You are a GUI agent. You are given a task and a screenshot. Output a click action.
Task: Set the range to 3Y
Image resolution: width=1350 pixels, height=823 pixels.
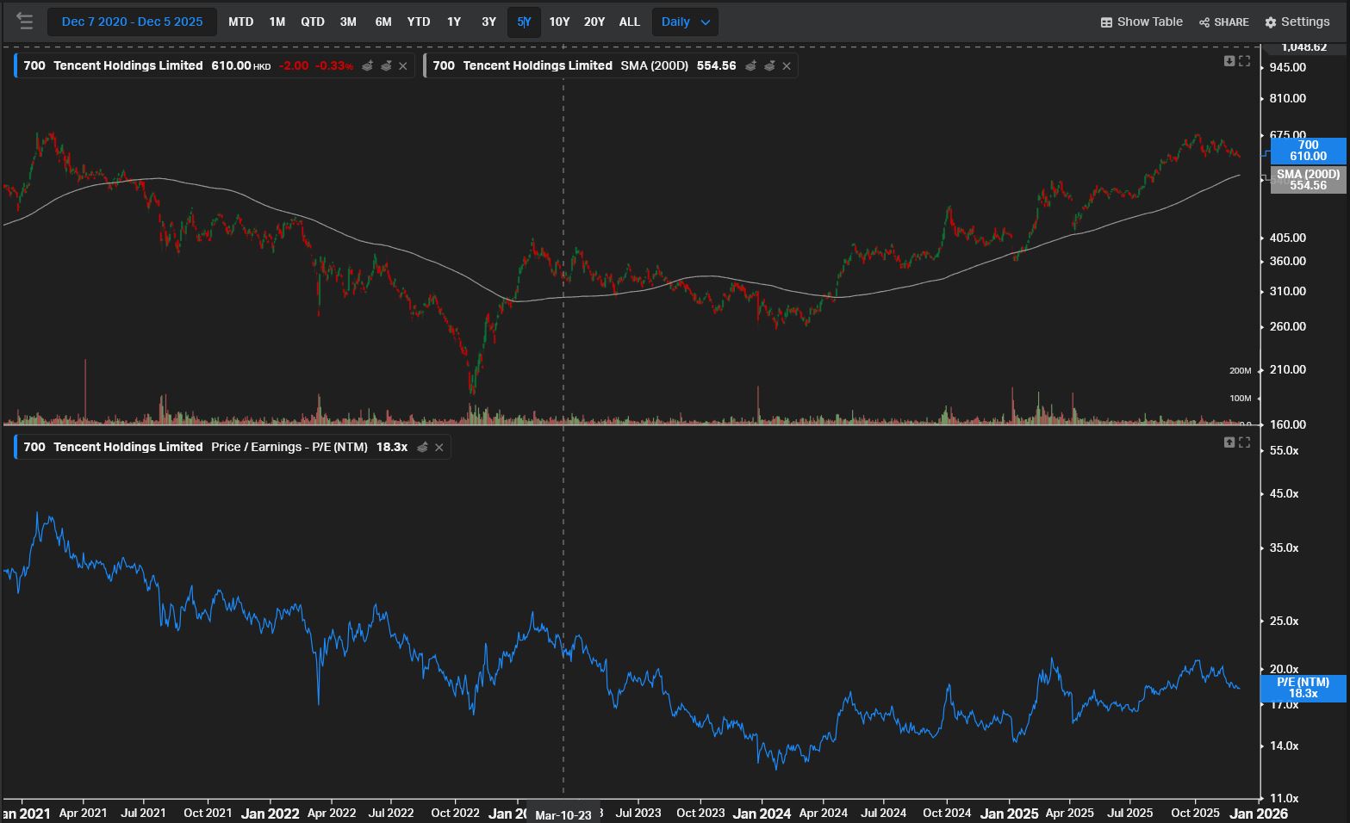coord(488,22)
